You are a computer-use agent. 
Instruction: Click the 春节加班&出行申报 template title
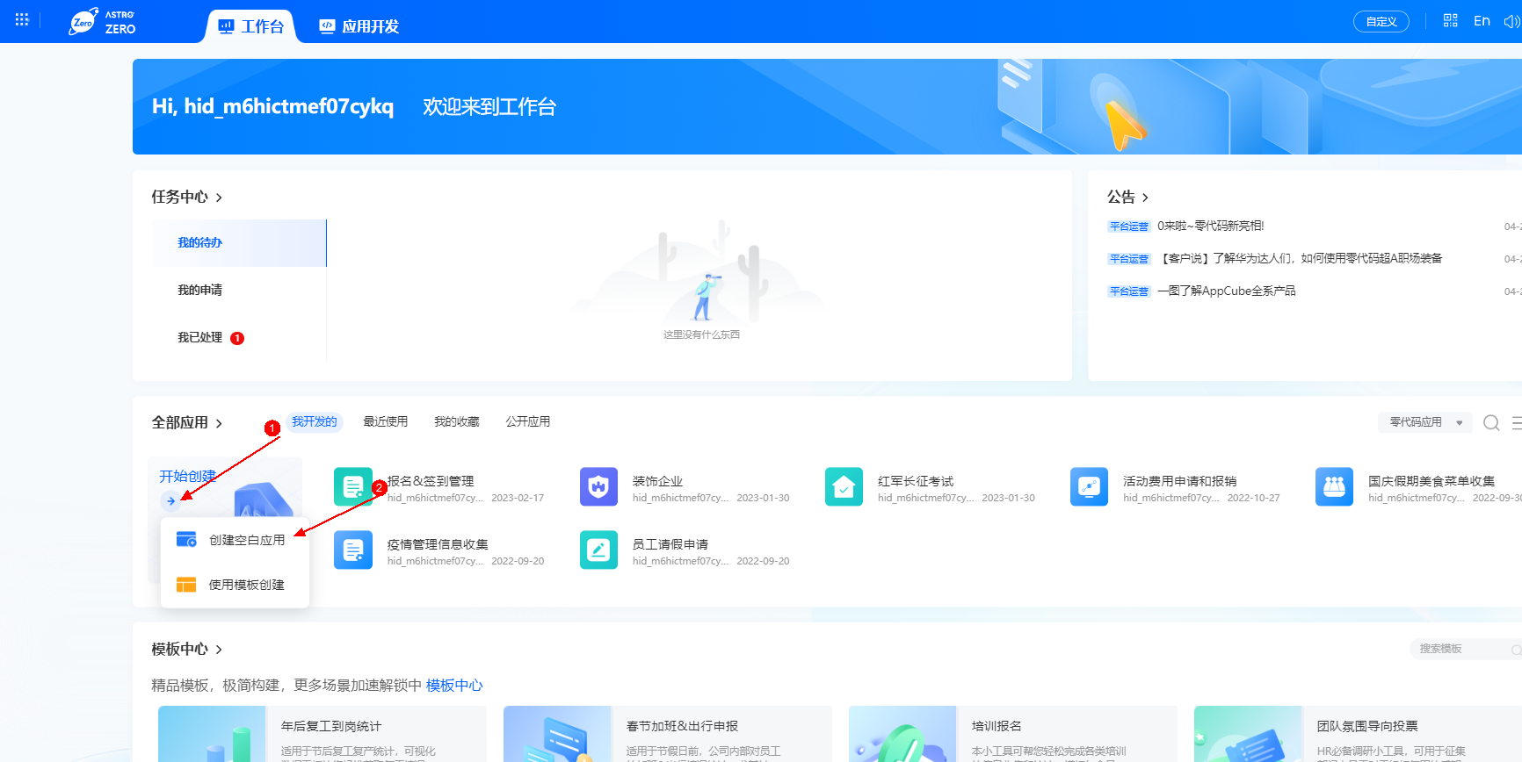(x=682, y=726)
